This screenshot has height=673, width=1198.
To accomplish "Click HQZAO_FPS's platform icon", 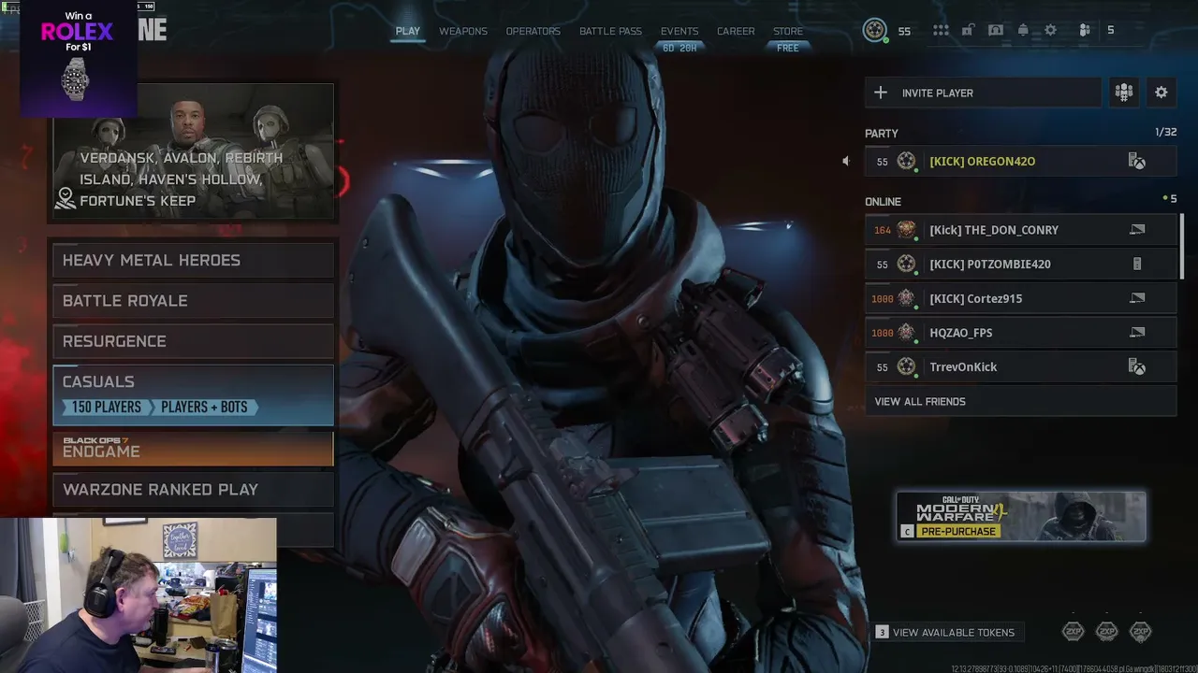I will 1137,333.
